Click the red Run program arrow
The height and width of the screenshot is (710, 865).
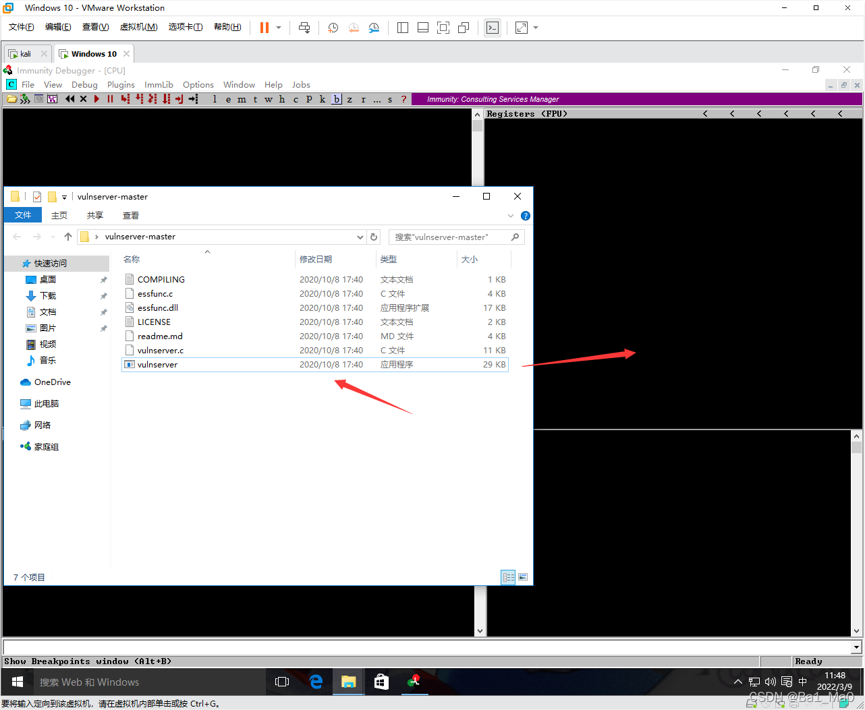click(x=97, y=99)
